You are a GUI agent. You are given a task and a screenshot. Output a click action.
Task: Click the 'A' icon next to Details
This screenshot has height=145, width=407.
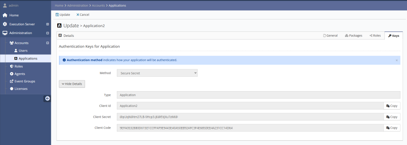(60, 36)
